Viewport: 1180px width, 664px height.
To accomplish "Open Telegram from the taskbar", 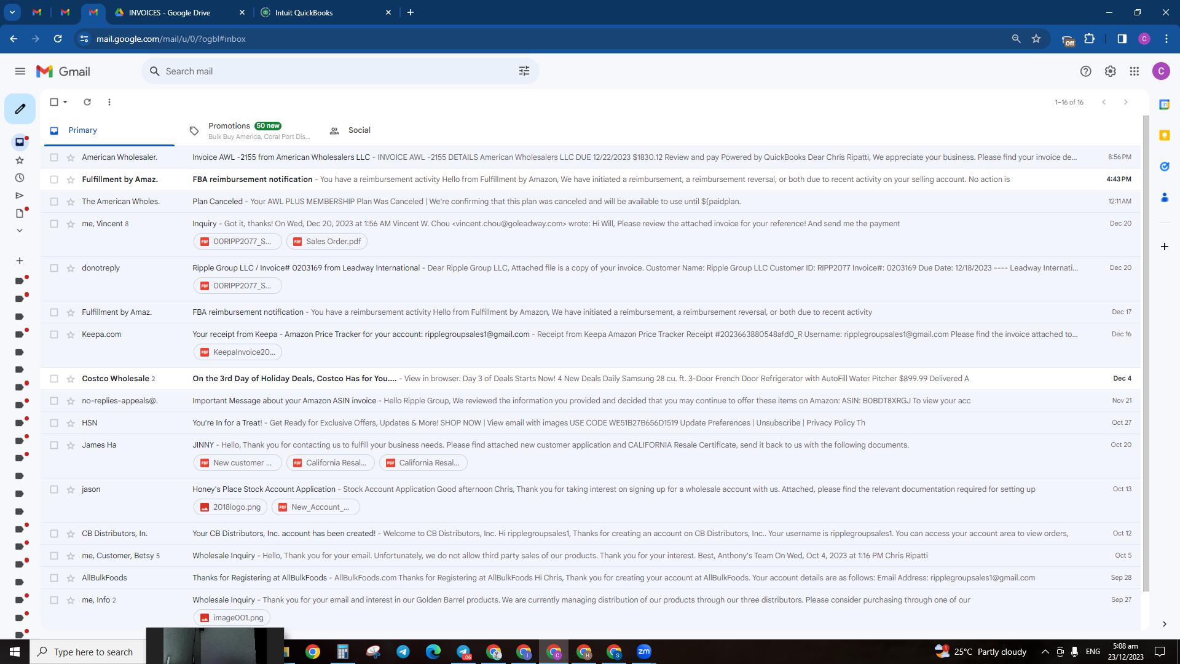I will point(403,652).
